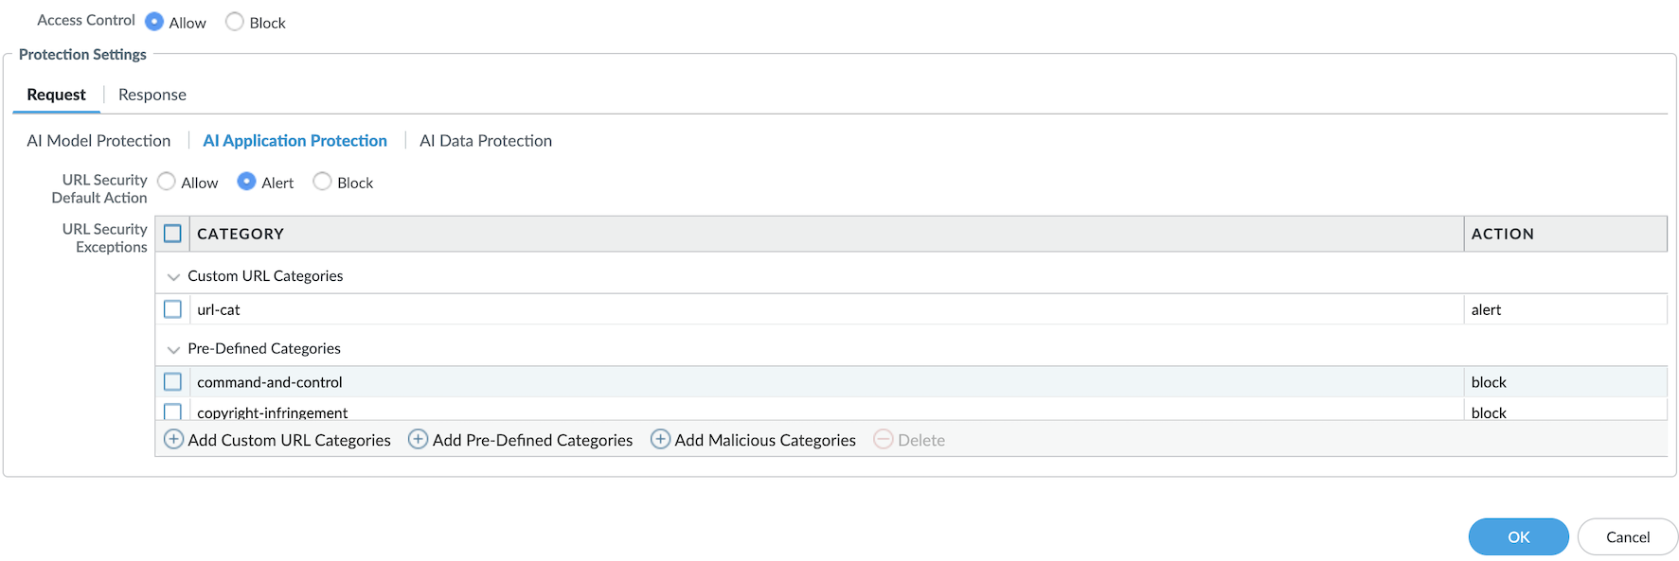Click the minus Delete icon
The height and width of the screenshot is (561, 1679).
pyautogui.click(x=883, y=440)
